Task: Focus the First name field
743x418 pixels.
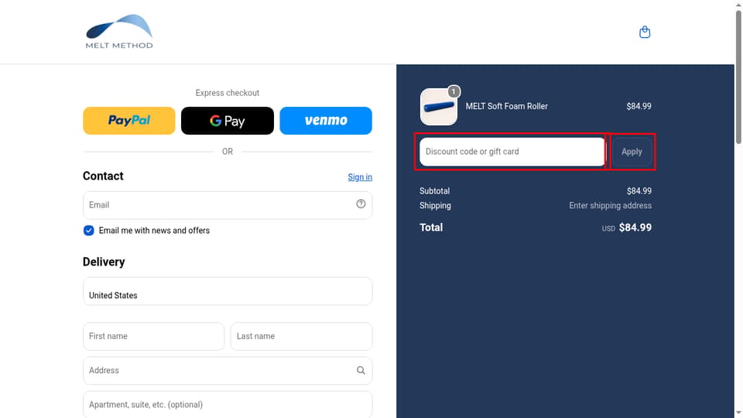Action: tap(153, 336)
